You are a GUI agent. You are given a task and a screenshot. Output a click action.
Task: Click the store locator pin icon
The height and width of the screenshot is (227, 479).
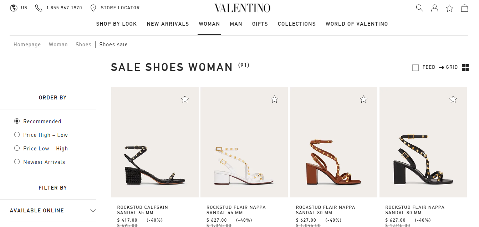[x=93, y=8]
